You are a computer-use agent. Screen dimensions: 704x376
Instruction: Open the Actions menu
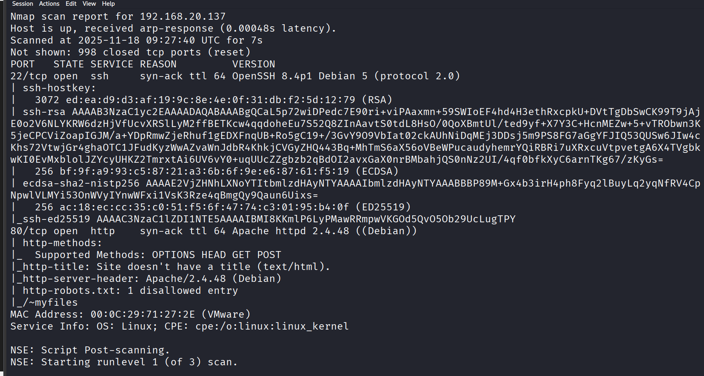coord(49,4)
